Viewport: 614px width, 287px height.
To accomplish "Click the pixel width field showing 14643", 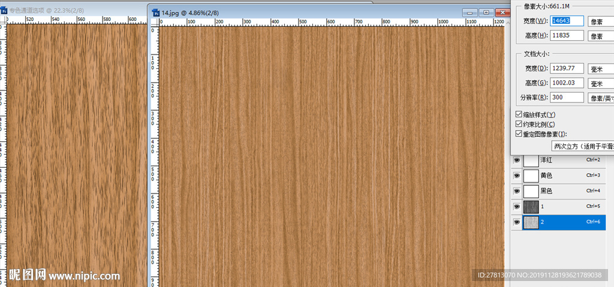I will point(567,21).
